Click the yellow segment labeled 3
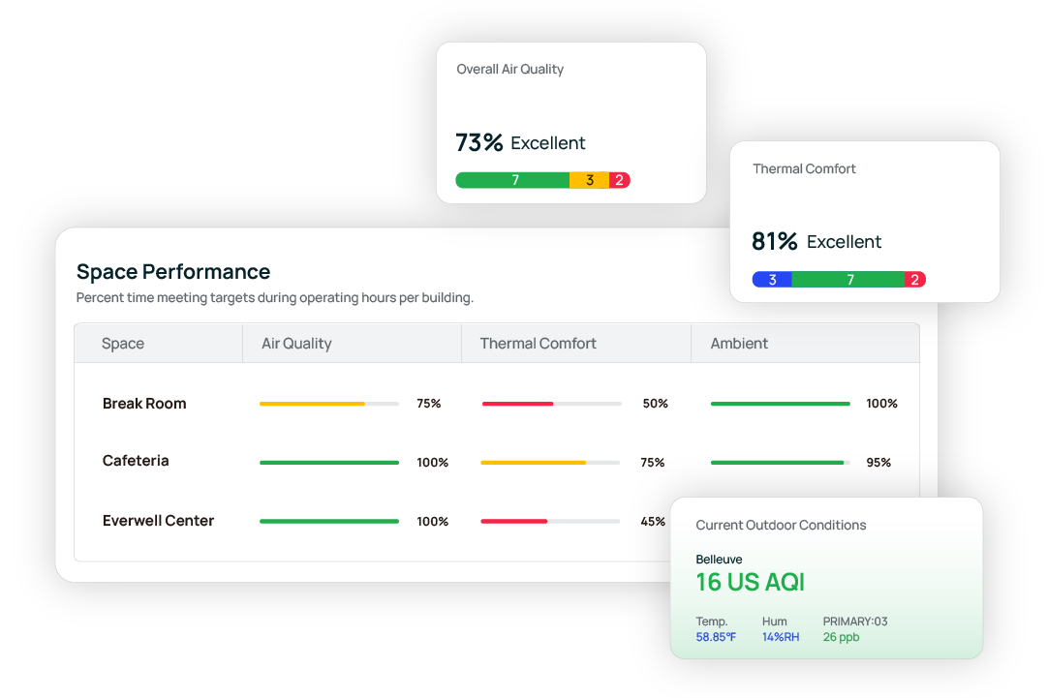 tap(589, 180)
